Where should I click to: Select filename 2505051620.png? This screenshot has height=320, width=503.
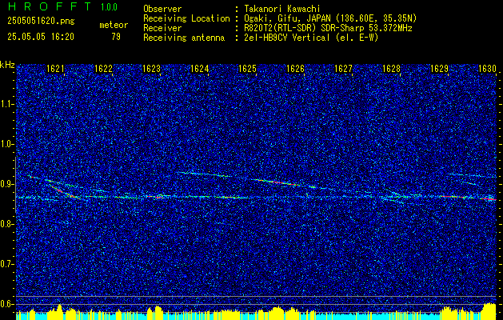(41, 21)
